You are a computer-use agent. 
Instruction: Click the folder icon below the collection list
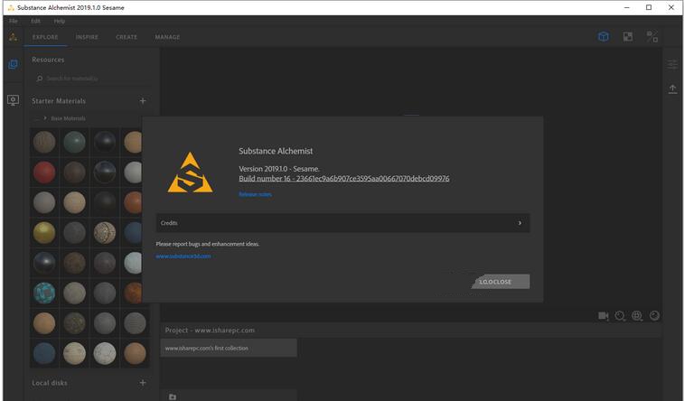[x=173, y=396]
